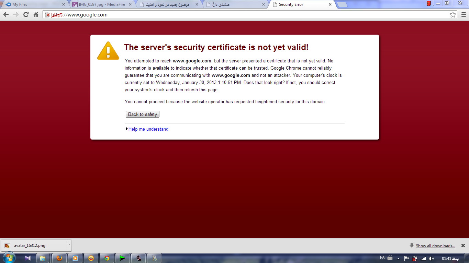The image size is (469, 263).
Task: Reload the page with the refresh icon
Action: (26, 15)
